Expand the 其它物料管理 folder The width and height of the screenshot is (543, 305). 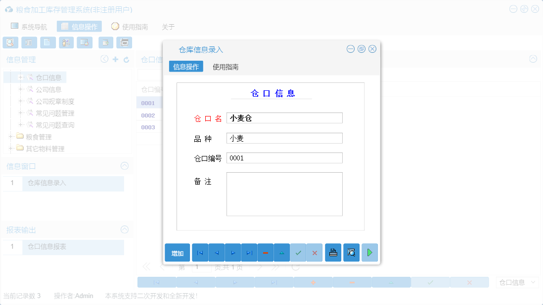click(x=10, y=148)
